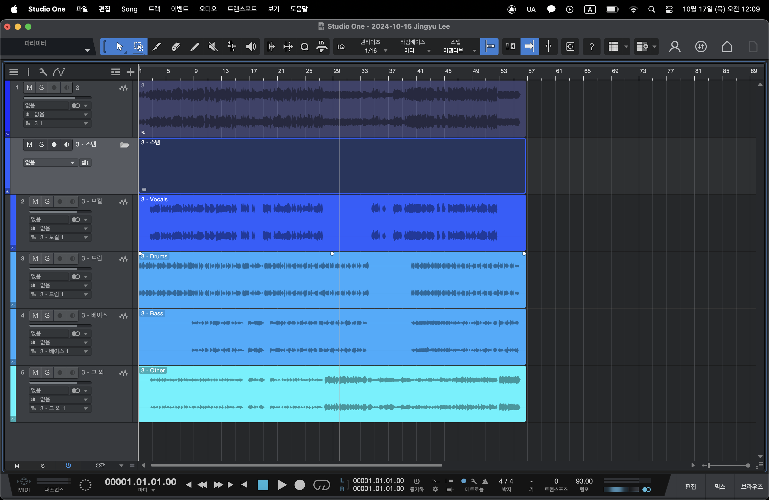Switch to the 믹스 view
Image resolution: width=769 pixels, height=500 pixels.
(720, 487)
